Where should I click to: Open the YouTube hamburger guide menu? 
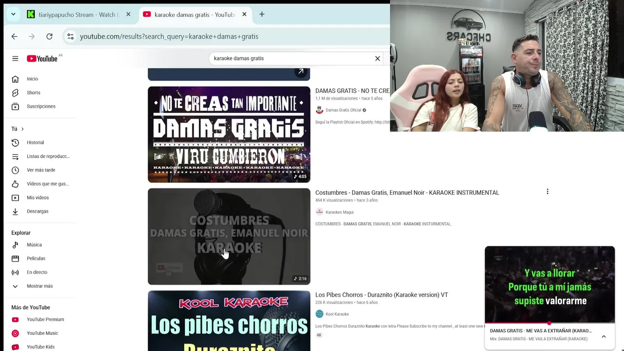click(15, 58)
